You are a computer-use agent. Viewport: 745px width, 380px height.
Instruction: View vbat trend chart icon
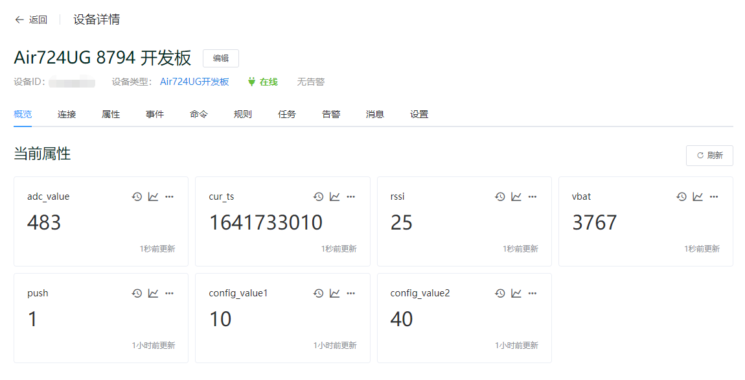coord(698,196)
